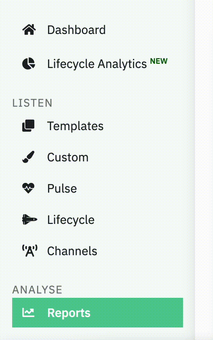The image size is (213, 340).
Task: Click the Custom paintbrush icon
Action: [28, 157]
